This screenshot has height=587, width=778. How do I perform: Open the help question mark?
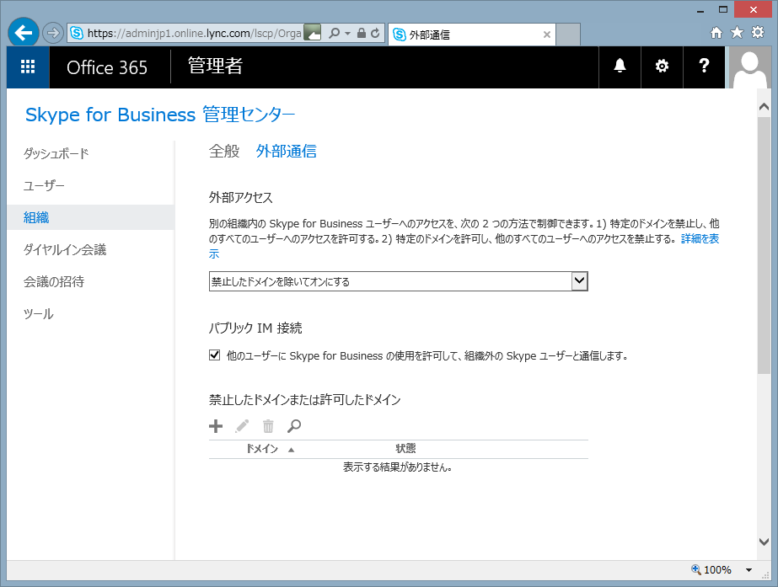coord(704,66)
